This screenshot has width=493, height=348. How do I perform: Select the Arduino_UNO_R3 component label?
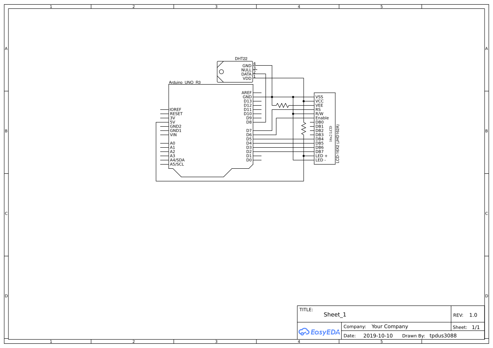tap(185, 82)
